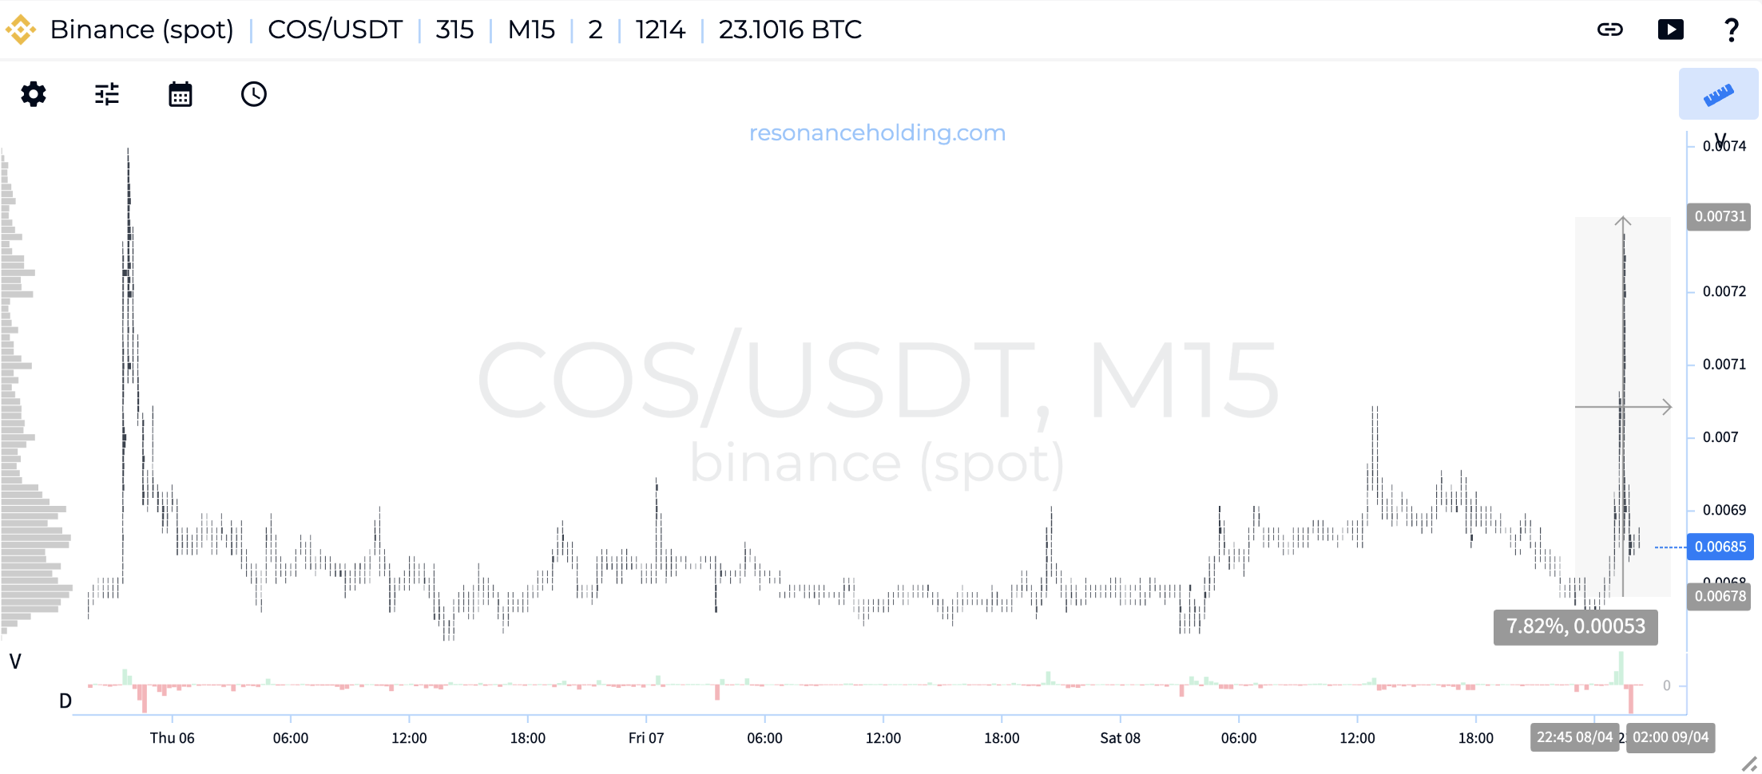Click the 1214 value in header
The width and height of the screenshot is (1762, 774).
[x=660, y=30]
